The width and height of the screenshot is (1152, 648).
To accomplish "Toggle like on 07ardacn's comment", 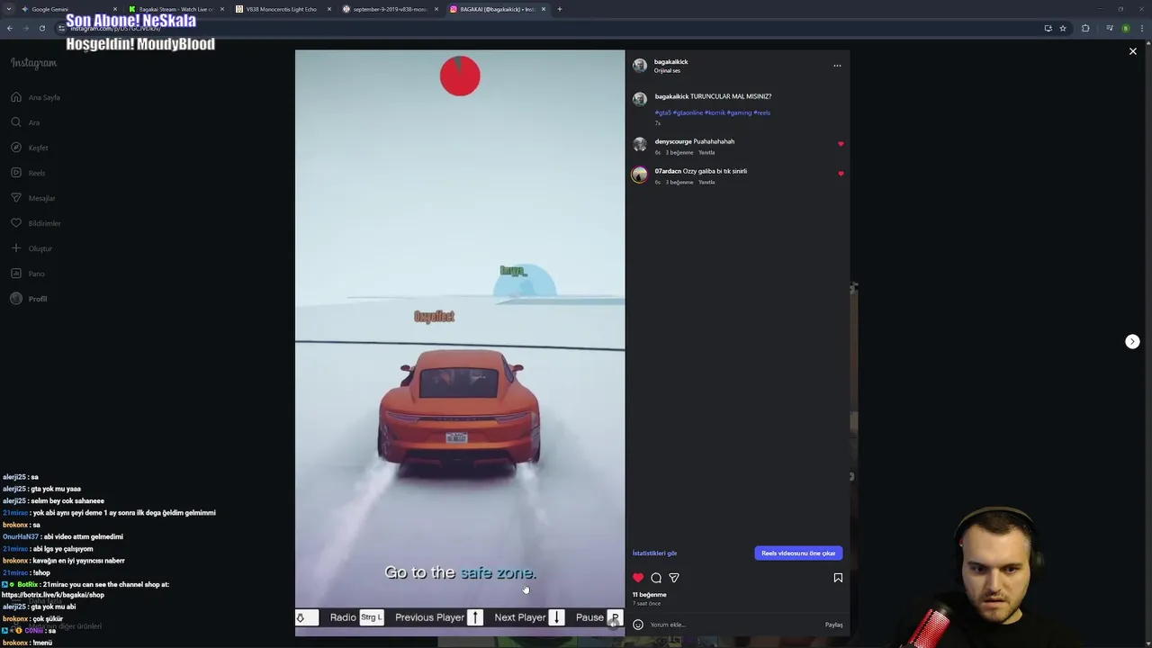I will [841, 174].
